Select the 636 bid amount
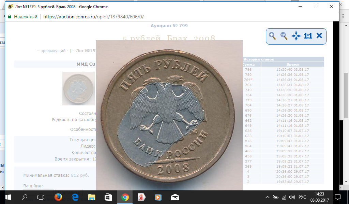Image resolution: width=349 pixels, height=204 pixels. click(248, 131)
